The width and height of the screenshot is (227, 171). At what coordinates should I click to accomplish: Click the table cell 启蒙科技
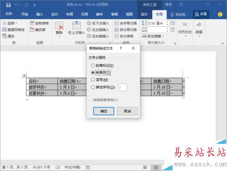click(x=42, y=93)
